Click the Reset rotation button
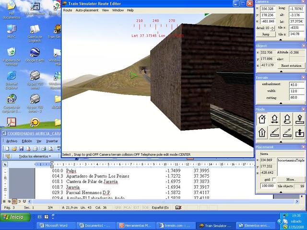 291,65
